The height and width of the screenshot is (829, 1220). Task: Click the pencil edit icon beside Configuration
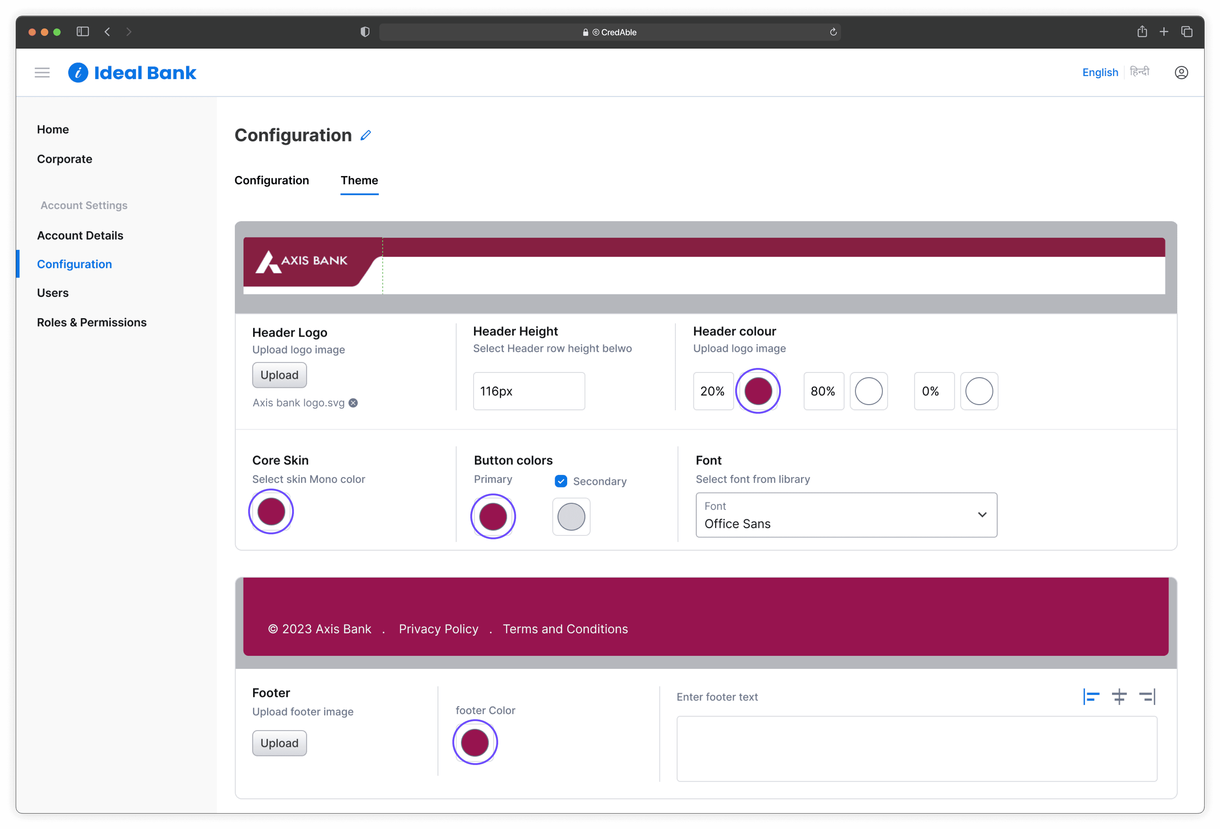point(366,135)
